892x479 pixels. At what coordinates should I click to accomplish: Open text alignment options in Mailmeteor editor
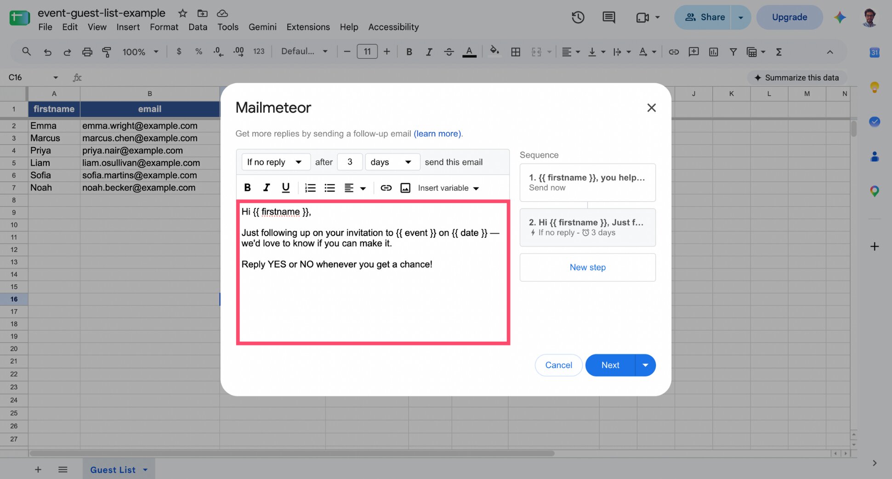click(355, 188)
